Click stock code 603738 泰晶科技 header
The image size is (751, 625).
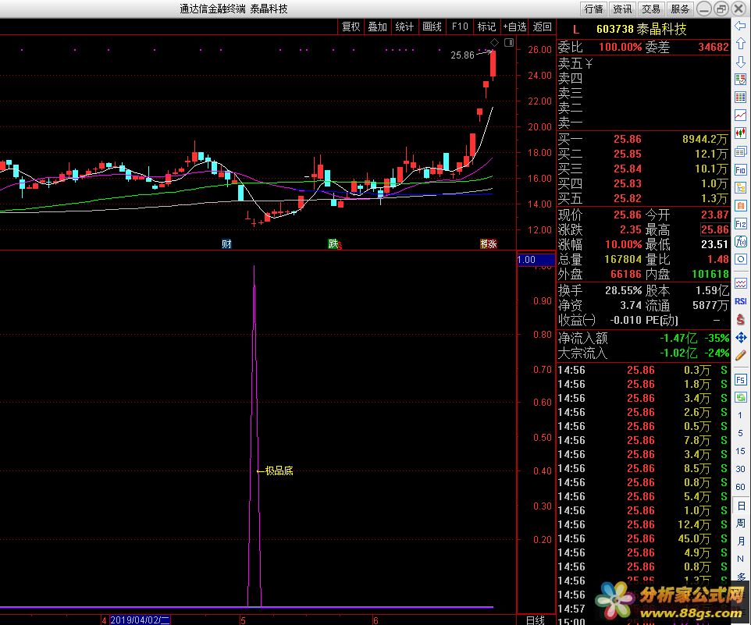tap(642, 29)
